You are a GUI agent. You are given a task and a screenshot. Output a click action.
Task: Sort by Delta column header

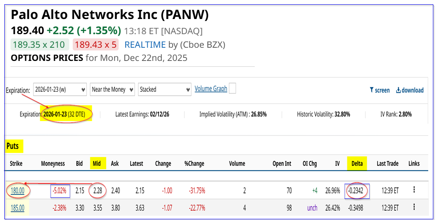coord(357,163)
